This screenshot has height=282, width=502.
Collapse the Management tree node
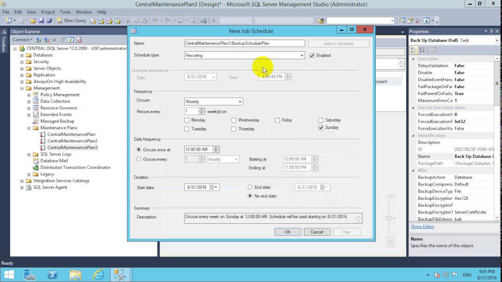pos(22,89)
